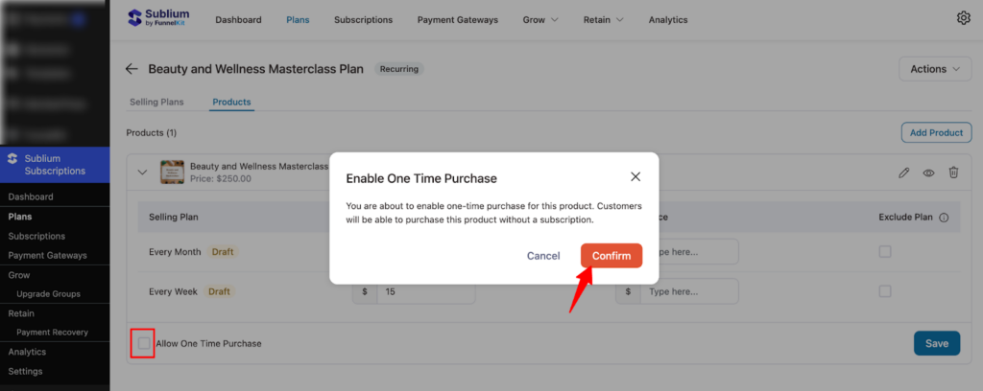The height and width of the screenshot is (391, 983).
Task: Click the Every Week price input field
Action: tap(425, 291)
